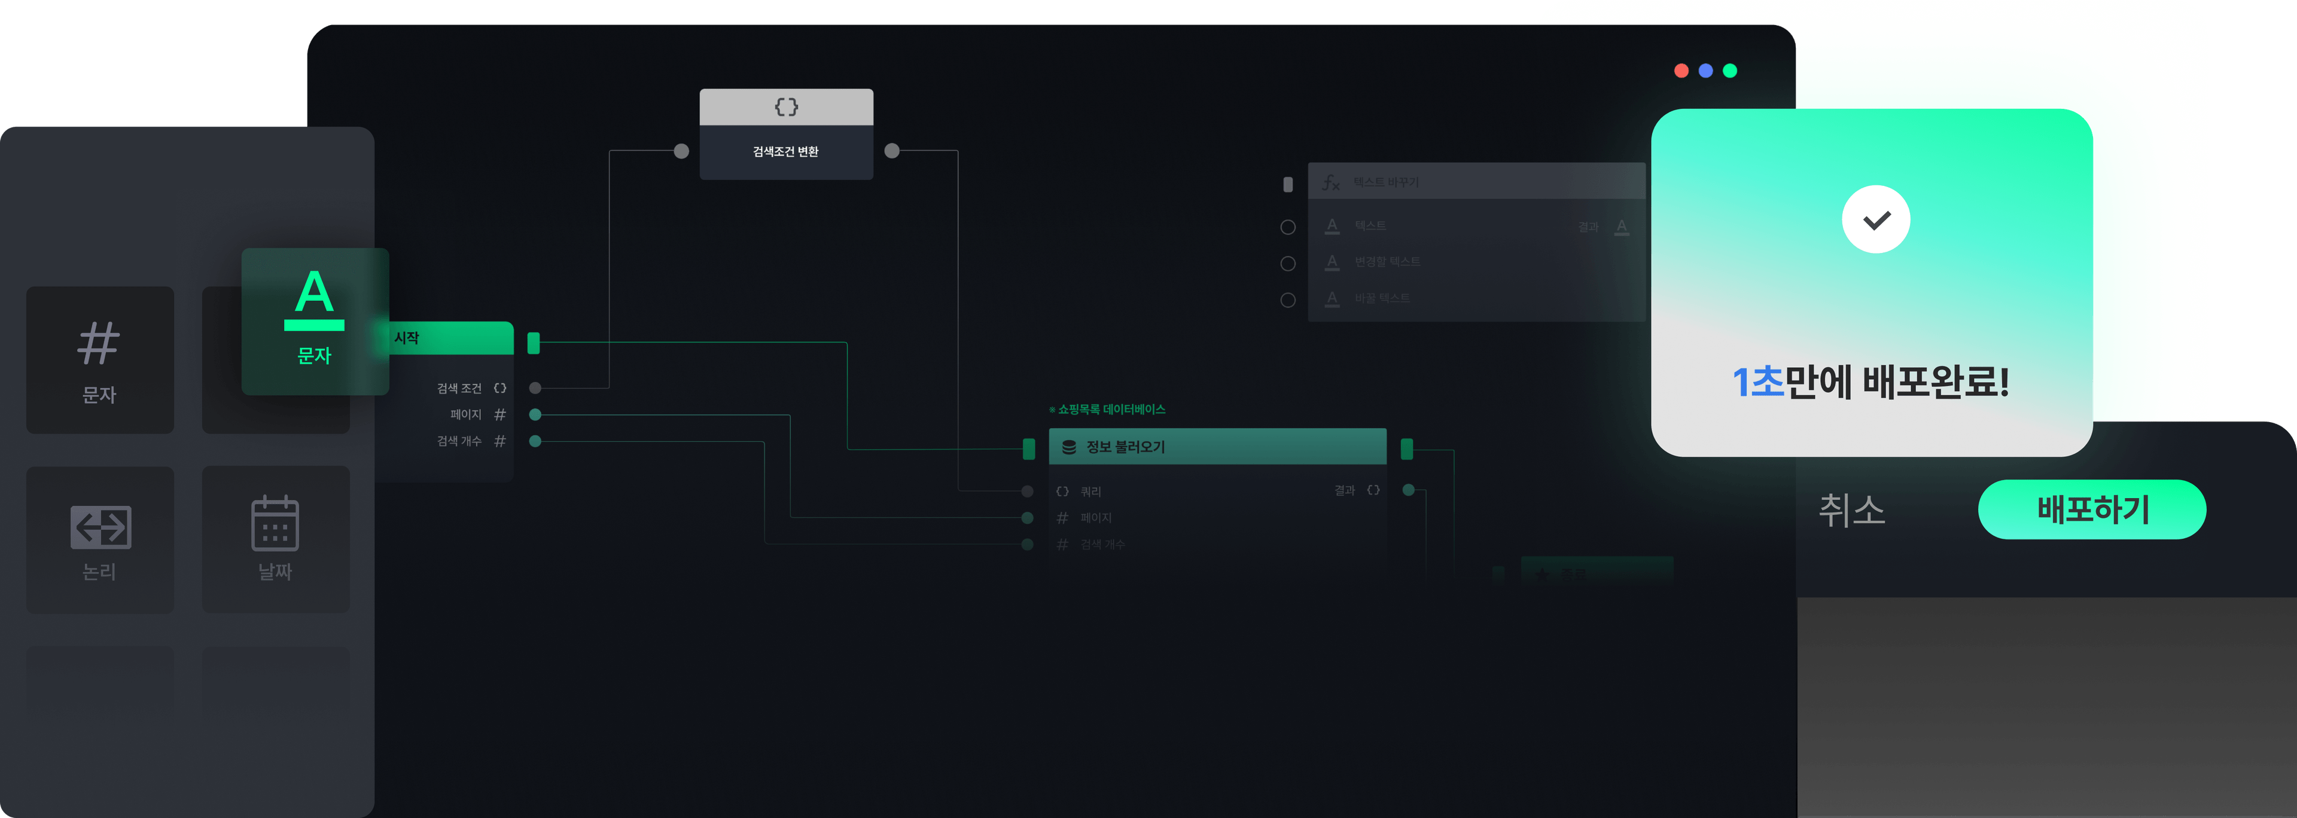
Task: Click the 검색 개수 input port of 정보 불러오기
Action: tap(1027, 545)
